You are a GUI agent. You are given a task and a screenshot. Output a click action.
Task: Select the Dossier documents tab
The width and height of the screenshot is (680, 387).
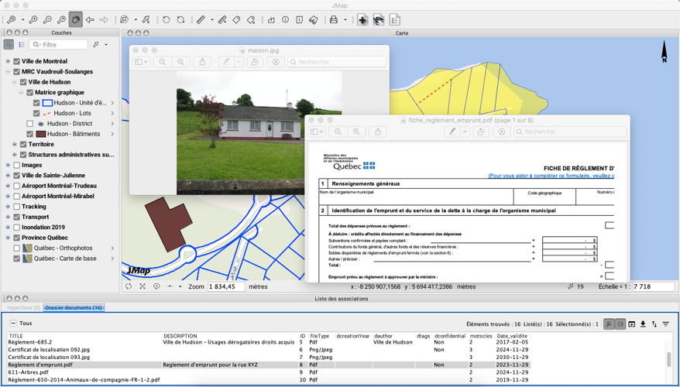tap(74, 308)
